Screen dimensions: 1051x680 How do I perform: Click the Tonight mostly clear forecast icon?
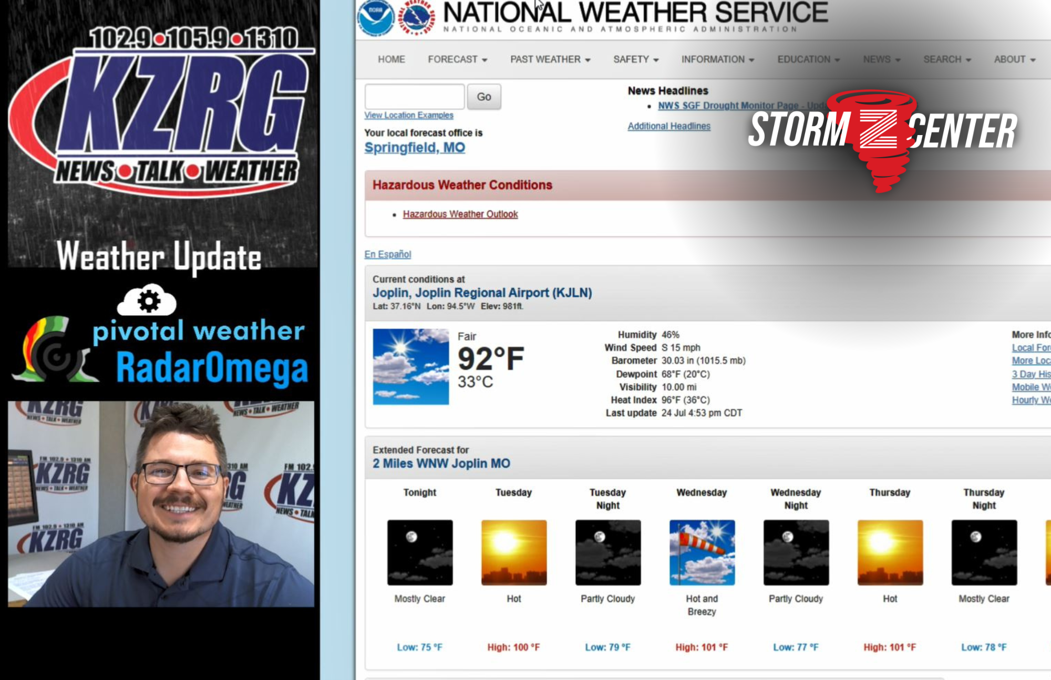point(420,552)
